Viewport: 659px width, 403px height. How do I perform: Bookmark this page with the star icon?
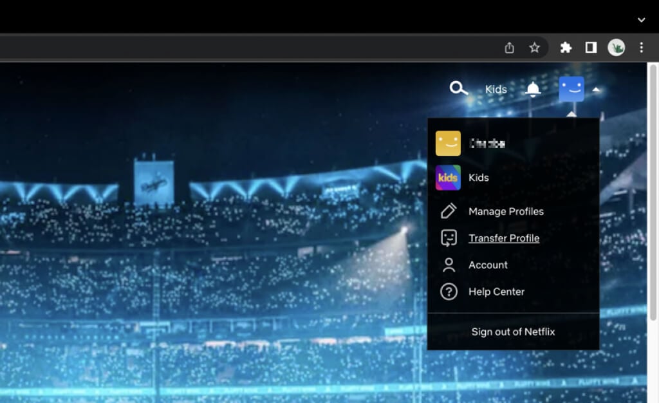tap(534, 48)
